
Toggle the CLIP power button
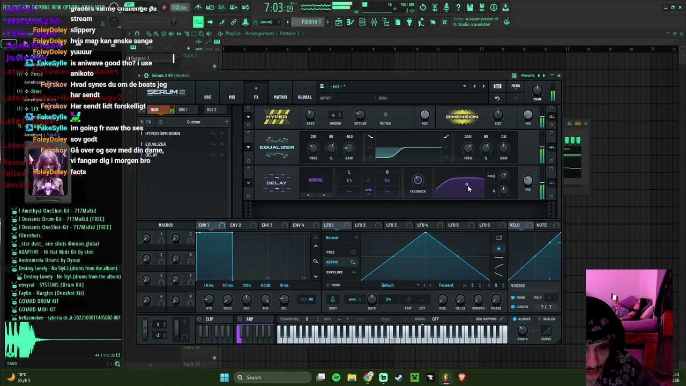coord(199,319)
